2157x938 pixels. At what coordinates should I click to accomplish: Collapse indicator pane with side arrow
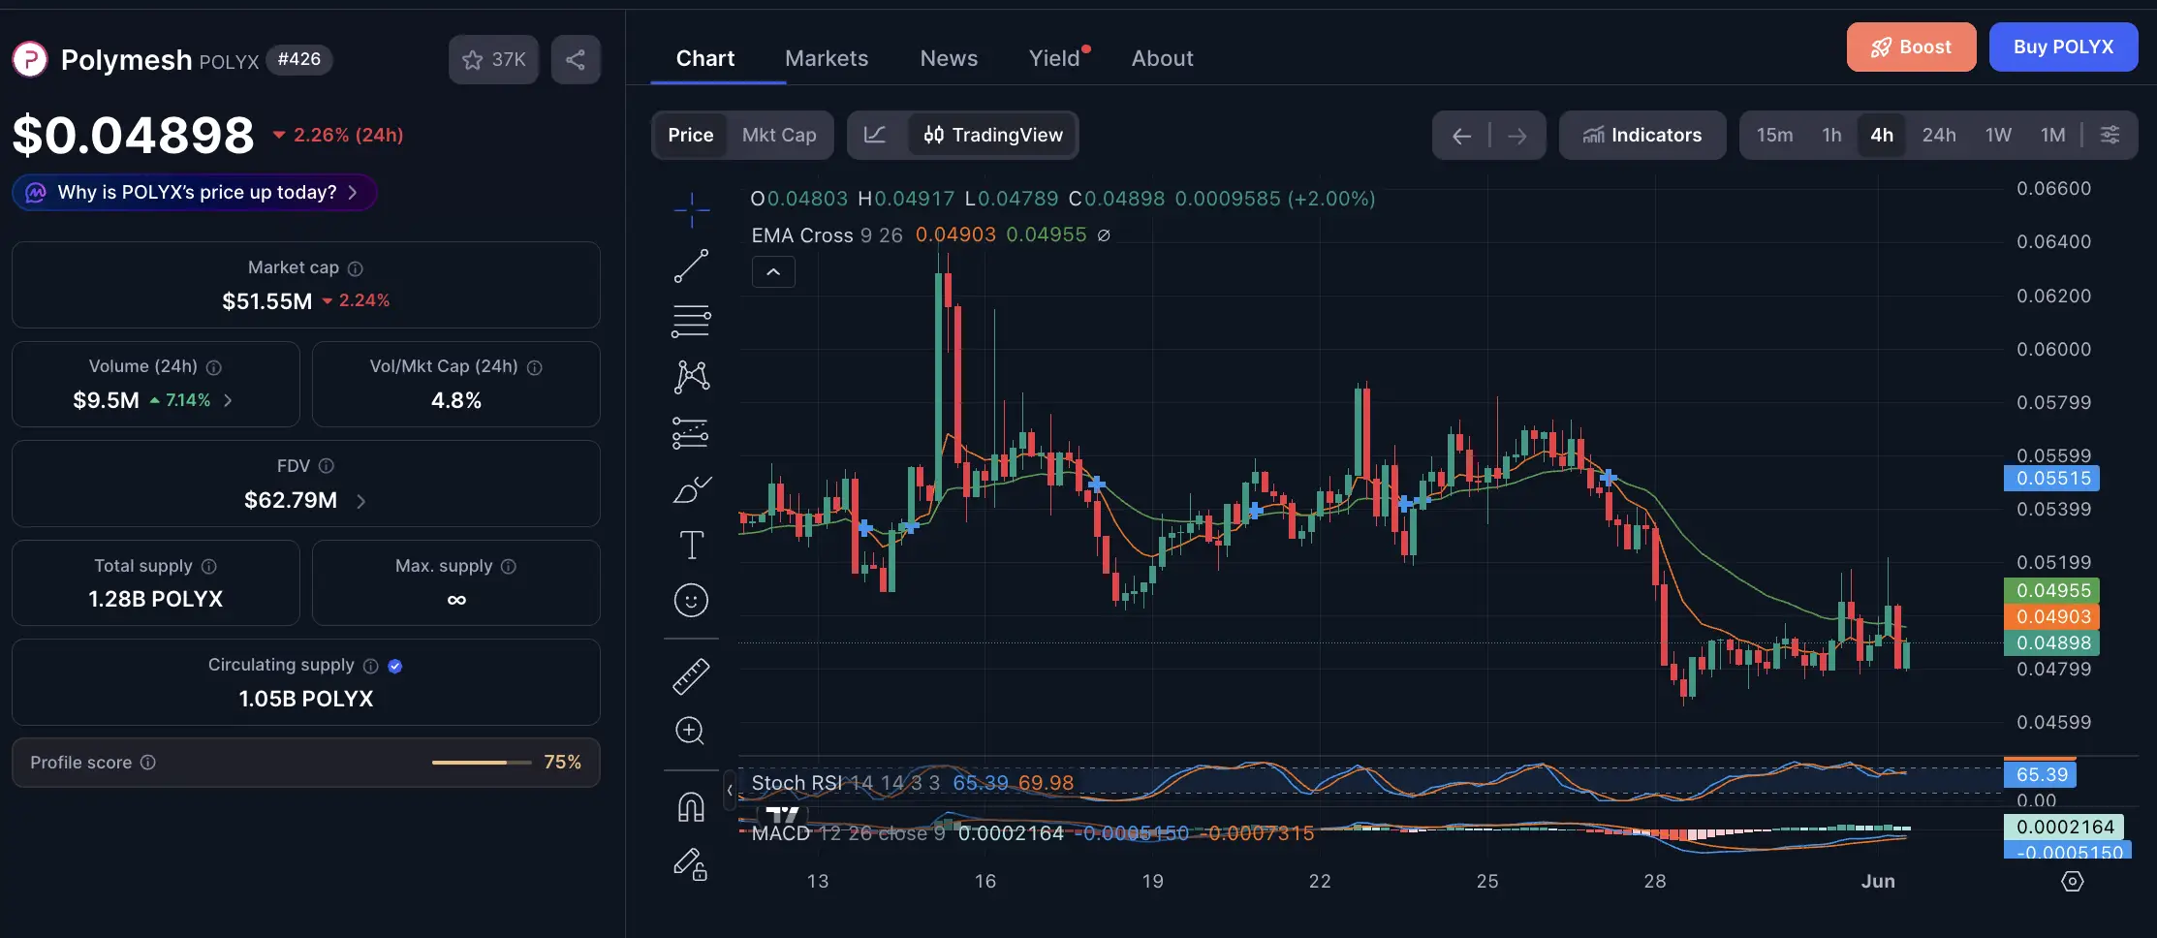click(730, 790)
